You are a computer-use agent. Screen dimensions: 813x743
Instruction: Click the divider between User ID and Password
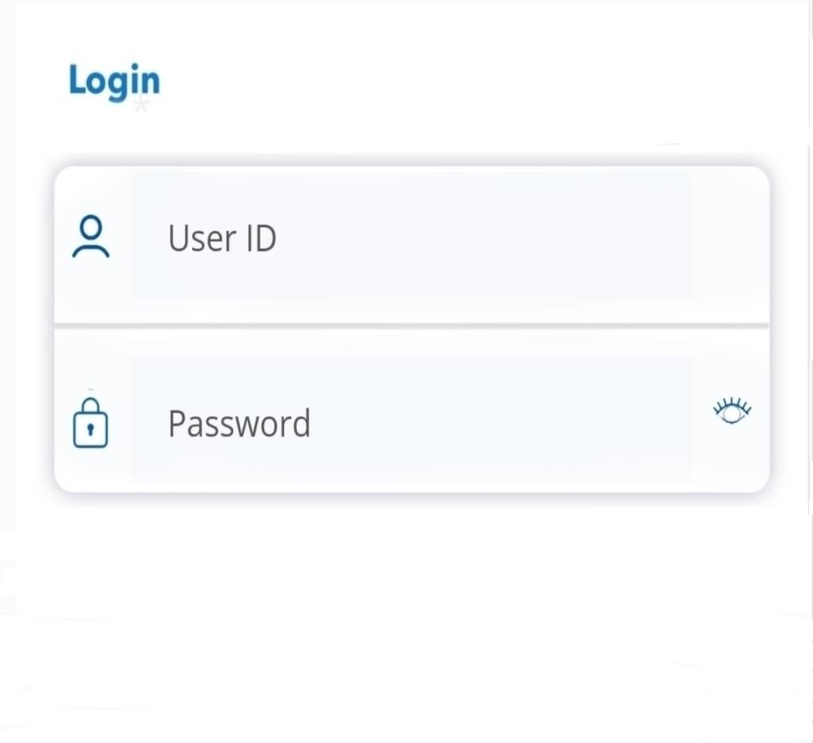(411, 325)
